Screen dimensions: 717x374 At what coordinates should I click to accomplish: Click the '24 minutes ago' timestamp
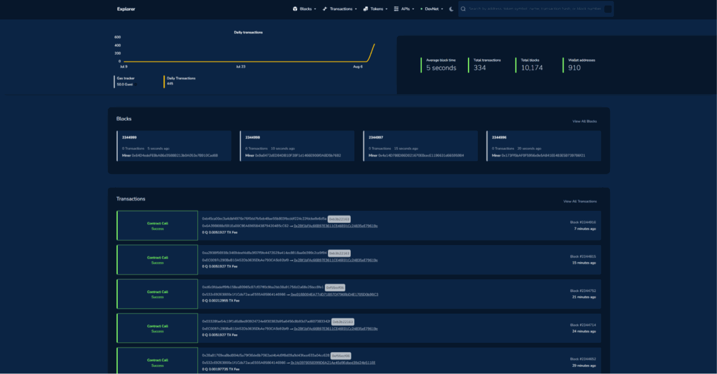[x=584, y=332]
